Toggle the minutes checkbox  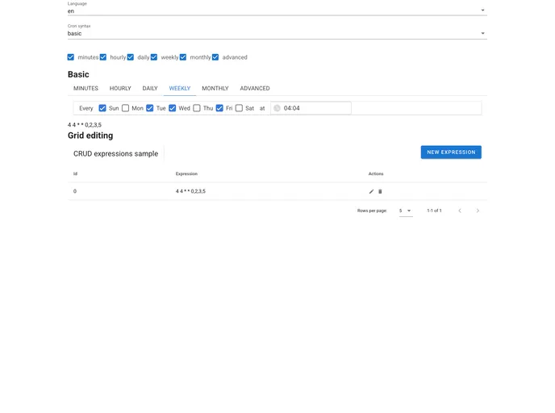pos(71,57)
